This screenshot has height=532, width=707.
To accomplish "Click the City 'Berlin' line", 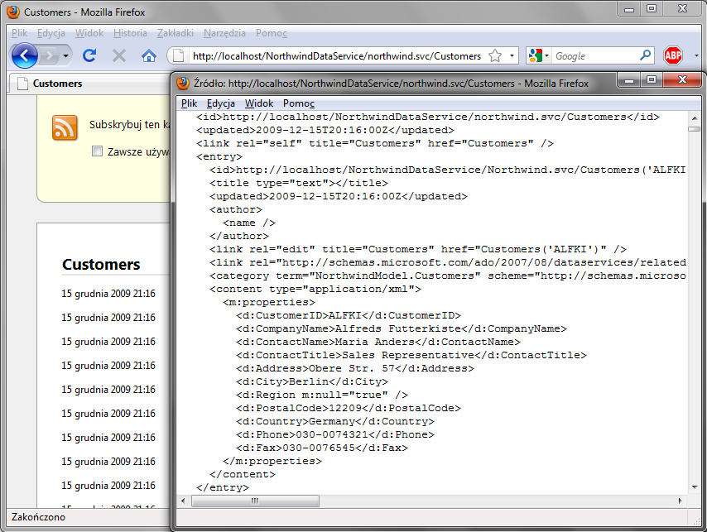I will [311, 381].
